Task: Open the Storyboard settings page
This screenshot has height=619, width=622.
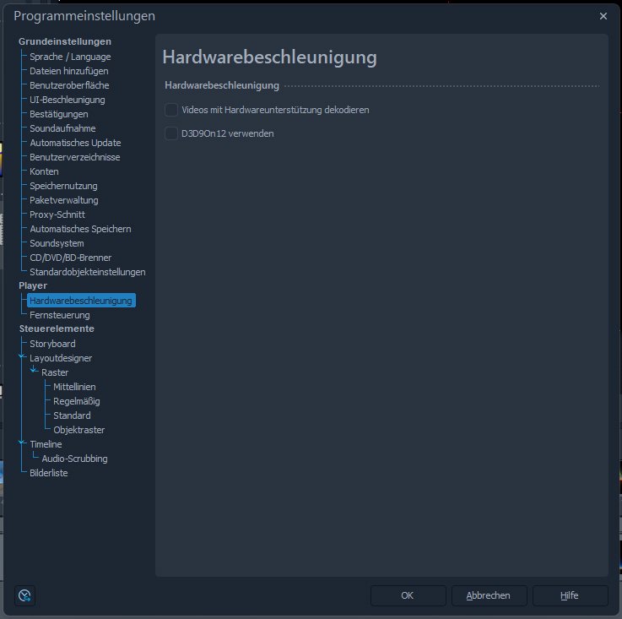Action: click(52, 344)
